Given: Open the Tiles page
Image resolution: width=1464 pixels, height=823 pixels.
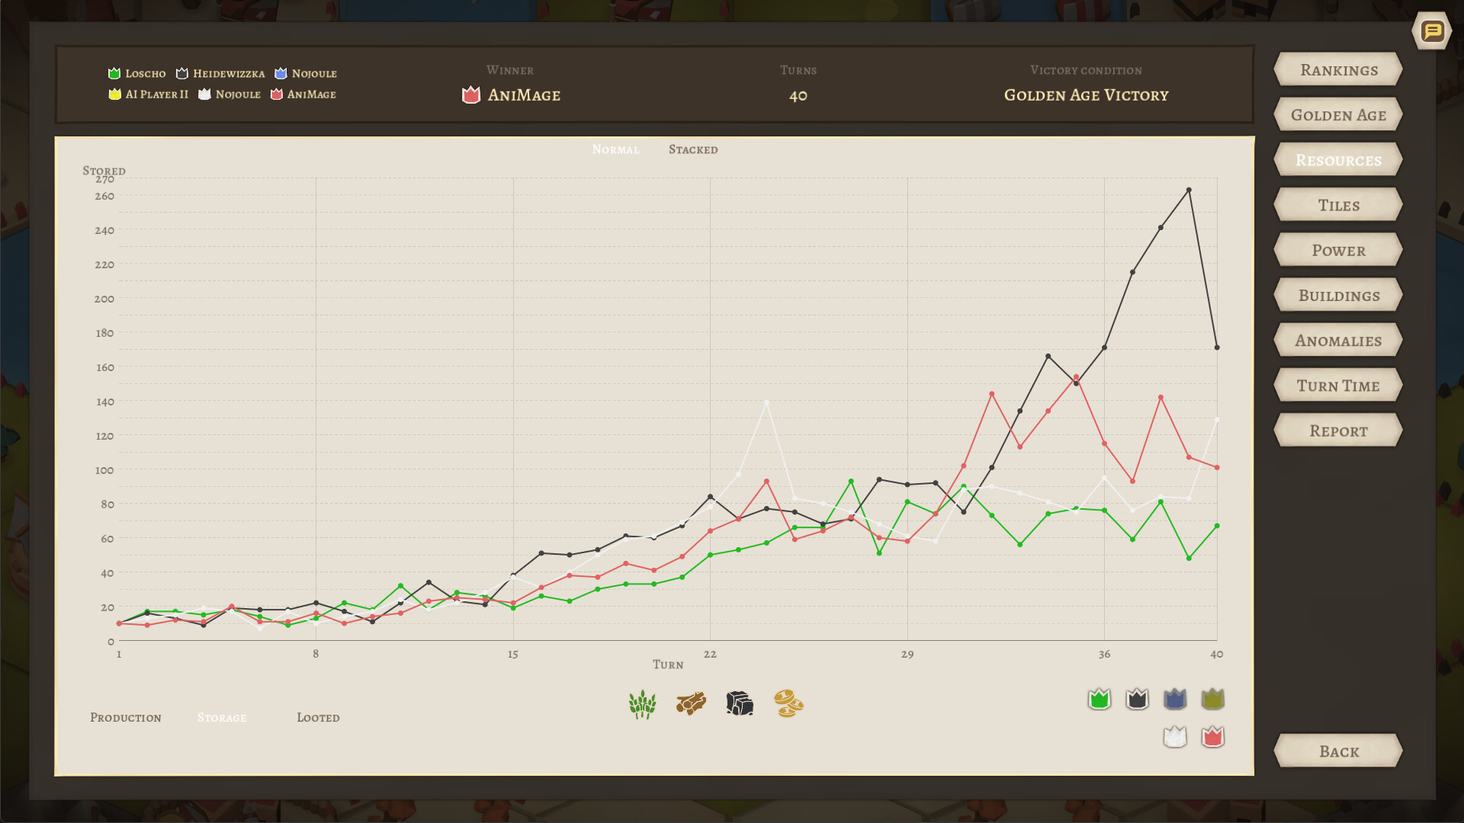Looking at the screenshot, I should [1338, 205].
